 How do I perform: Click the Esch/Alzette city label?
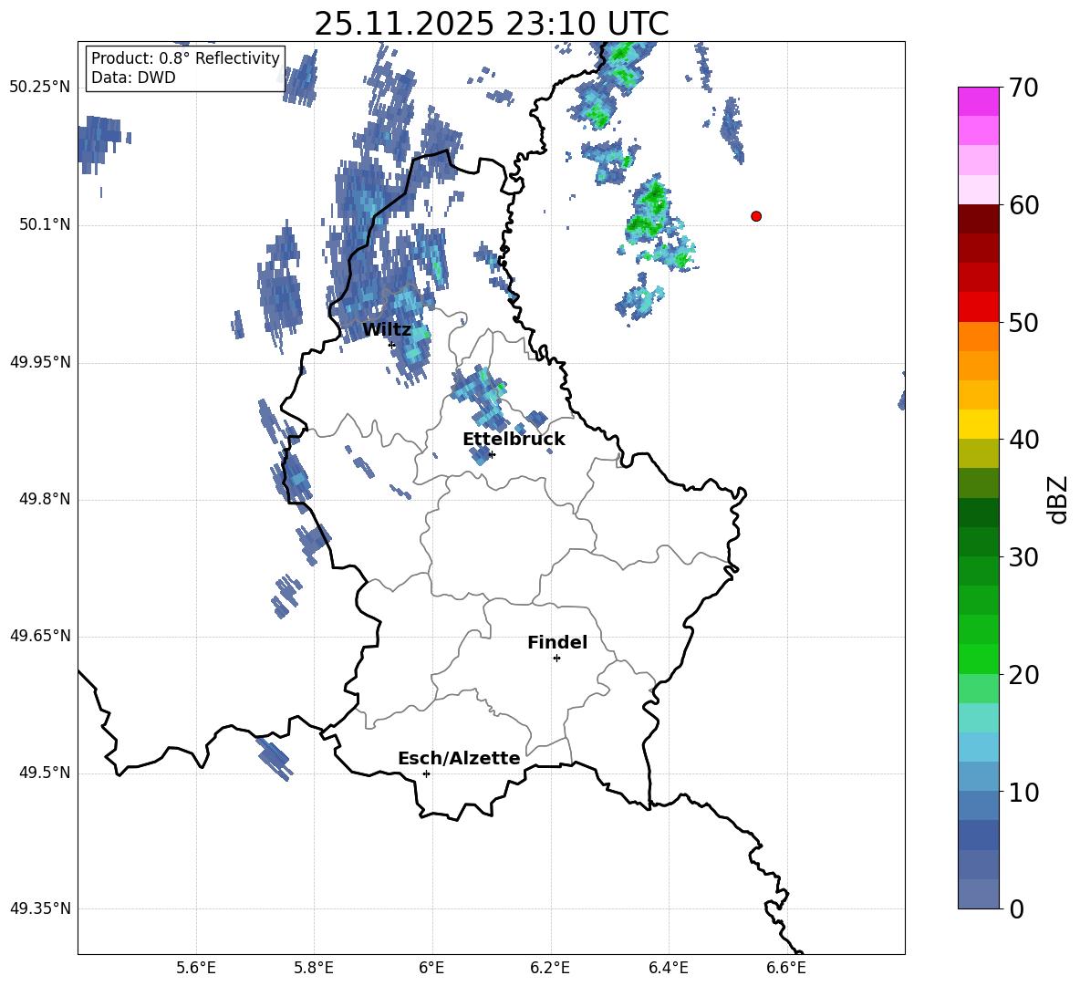point(459,758)
